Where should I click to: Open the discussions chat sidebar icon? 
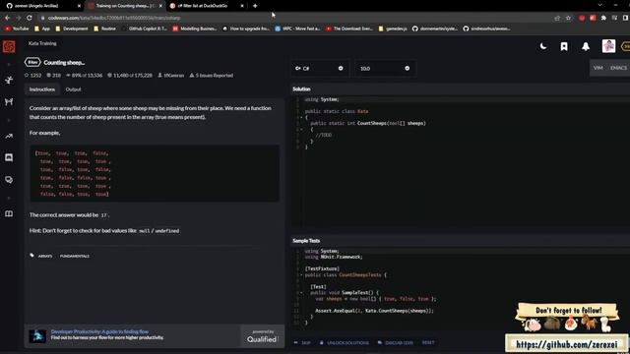pyautogui.click(x=9, y=180)
